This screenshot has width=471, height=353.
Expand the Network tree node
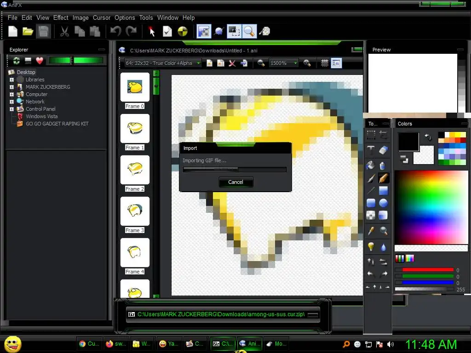(11, 102)
